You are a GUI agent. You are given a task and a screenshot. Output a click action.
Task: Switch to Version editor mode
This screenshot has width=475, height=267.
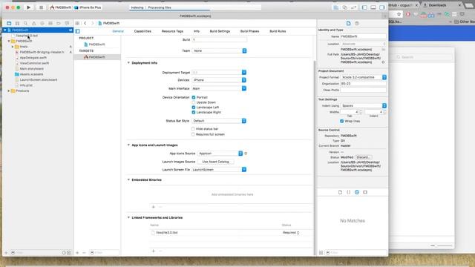[x=353, y=7]
